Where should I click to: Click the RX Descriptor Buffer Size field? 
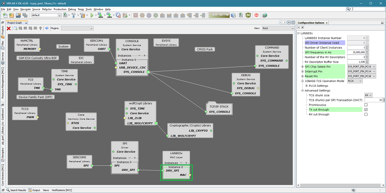pyautogui.click(x=357, y=62)
